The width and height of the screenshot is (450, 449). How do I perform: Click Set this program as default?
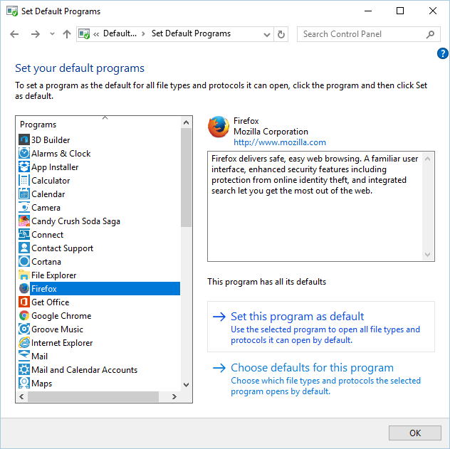tap(321, 327)
